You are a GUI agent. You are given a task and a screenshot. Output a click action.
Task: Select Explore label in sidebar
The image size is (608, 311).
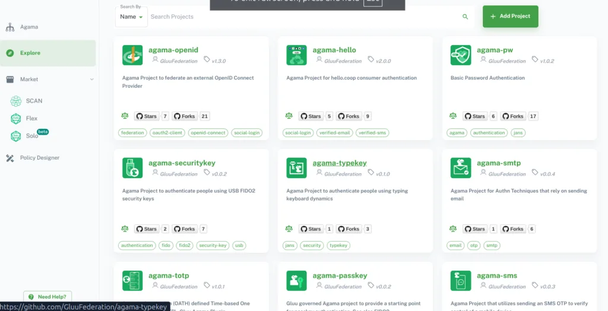[30, 53]
